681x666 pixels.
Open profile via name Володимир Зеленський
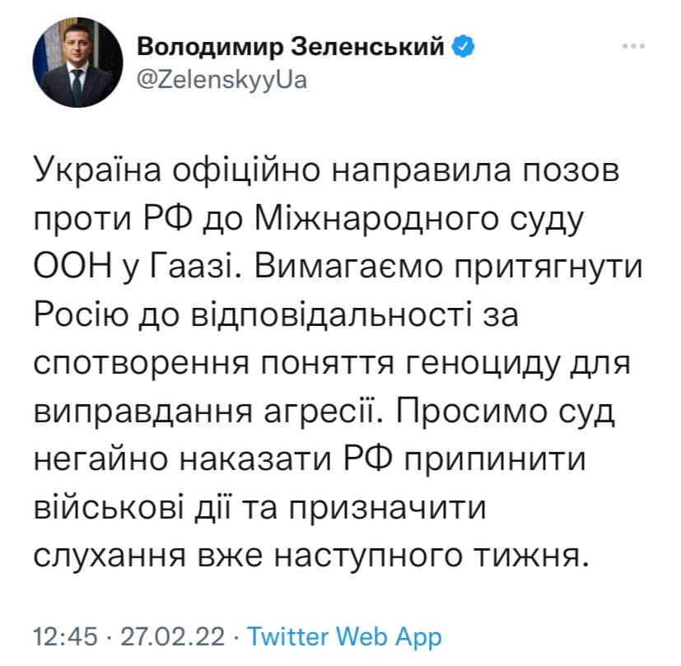click(x=291, y=46)
